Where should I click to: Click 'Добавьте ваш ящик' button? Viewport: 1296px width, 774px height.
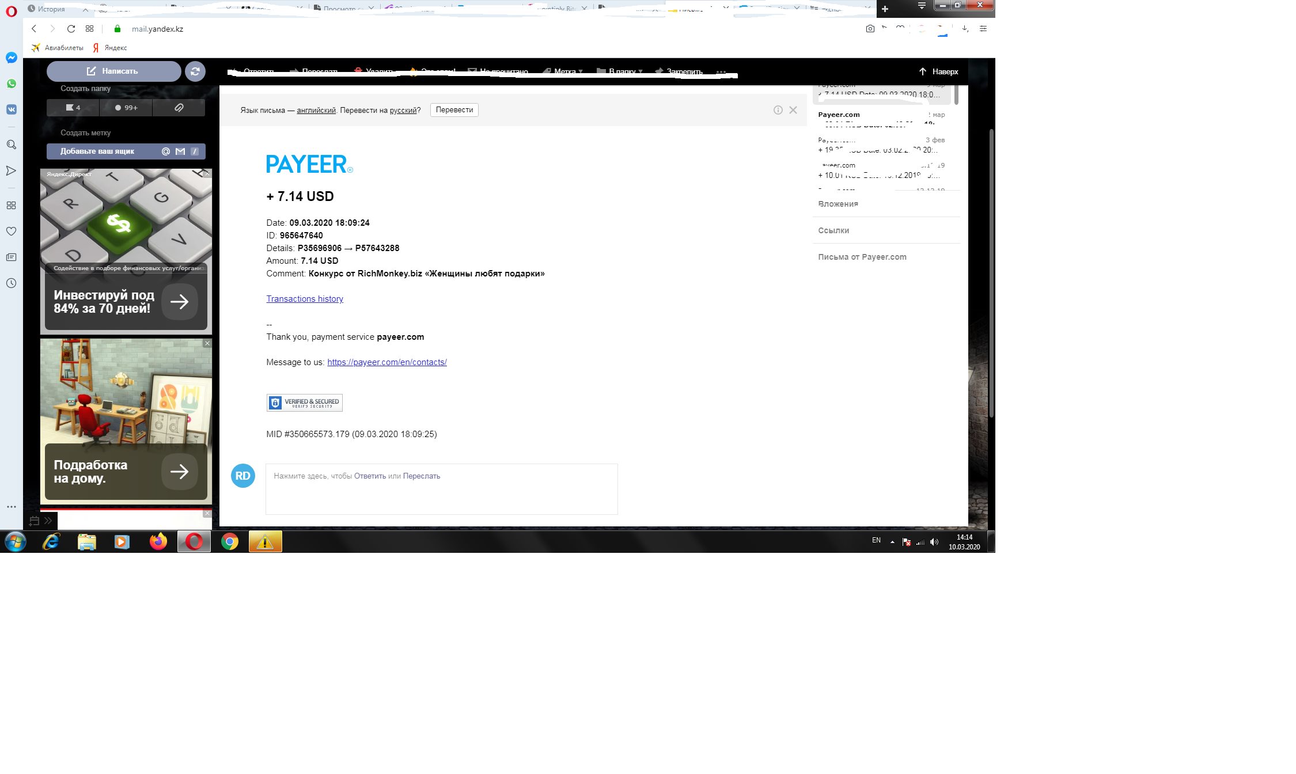tap(126, 151)
